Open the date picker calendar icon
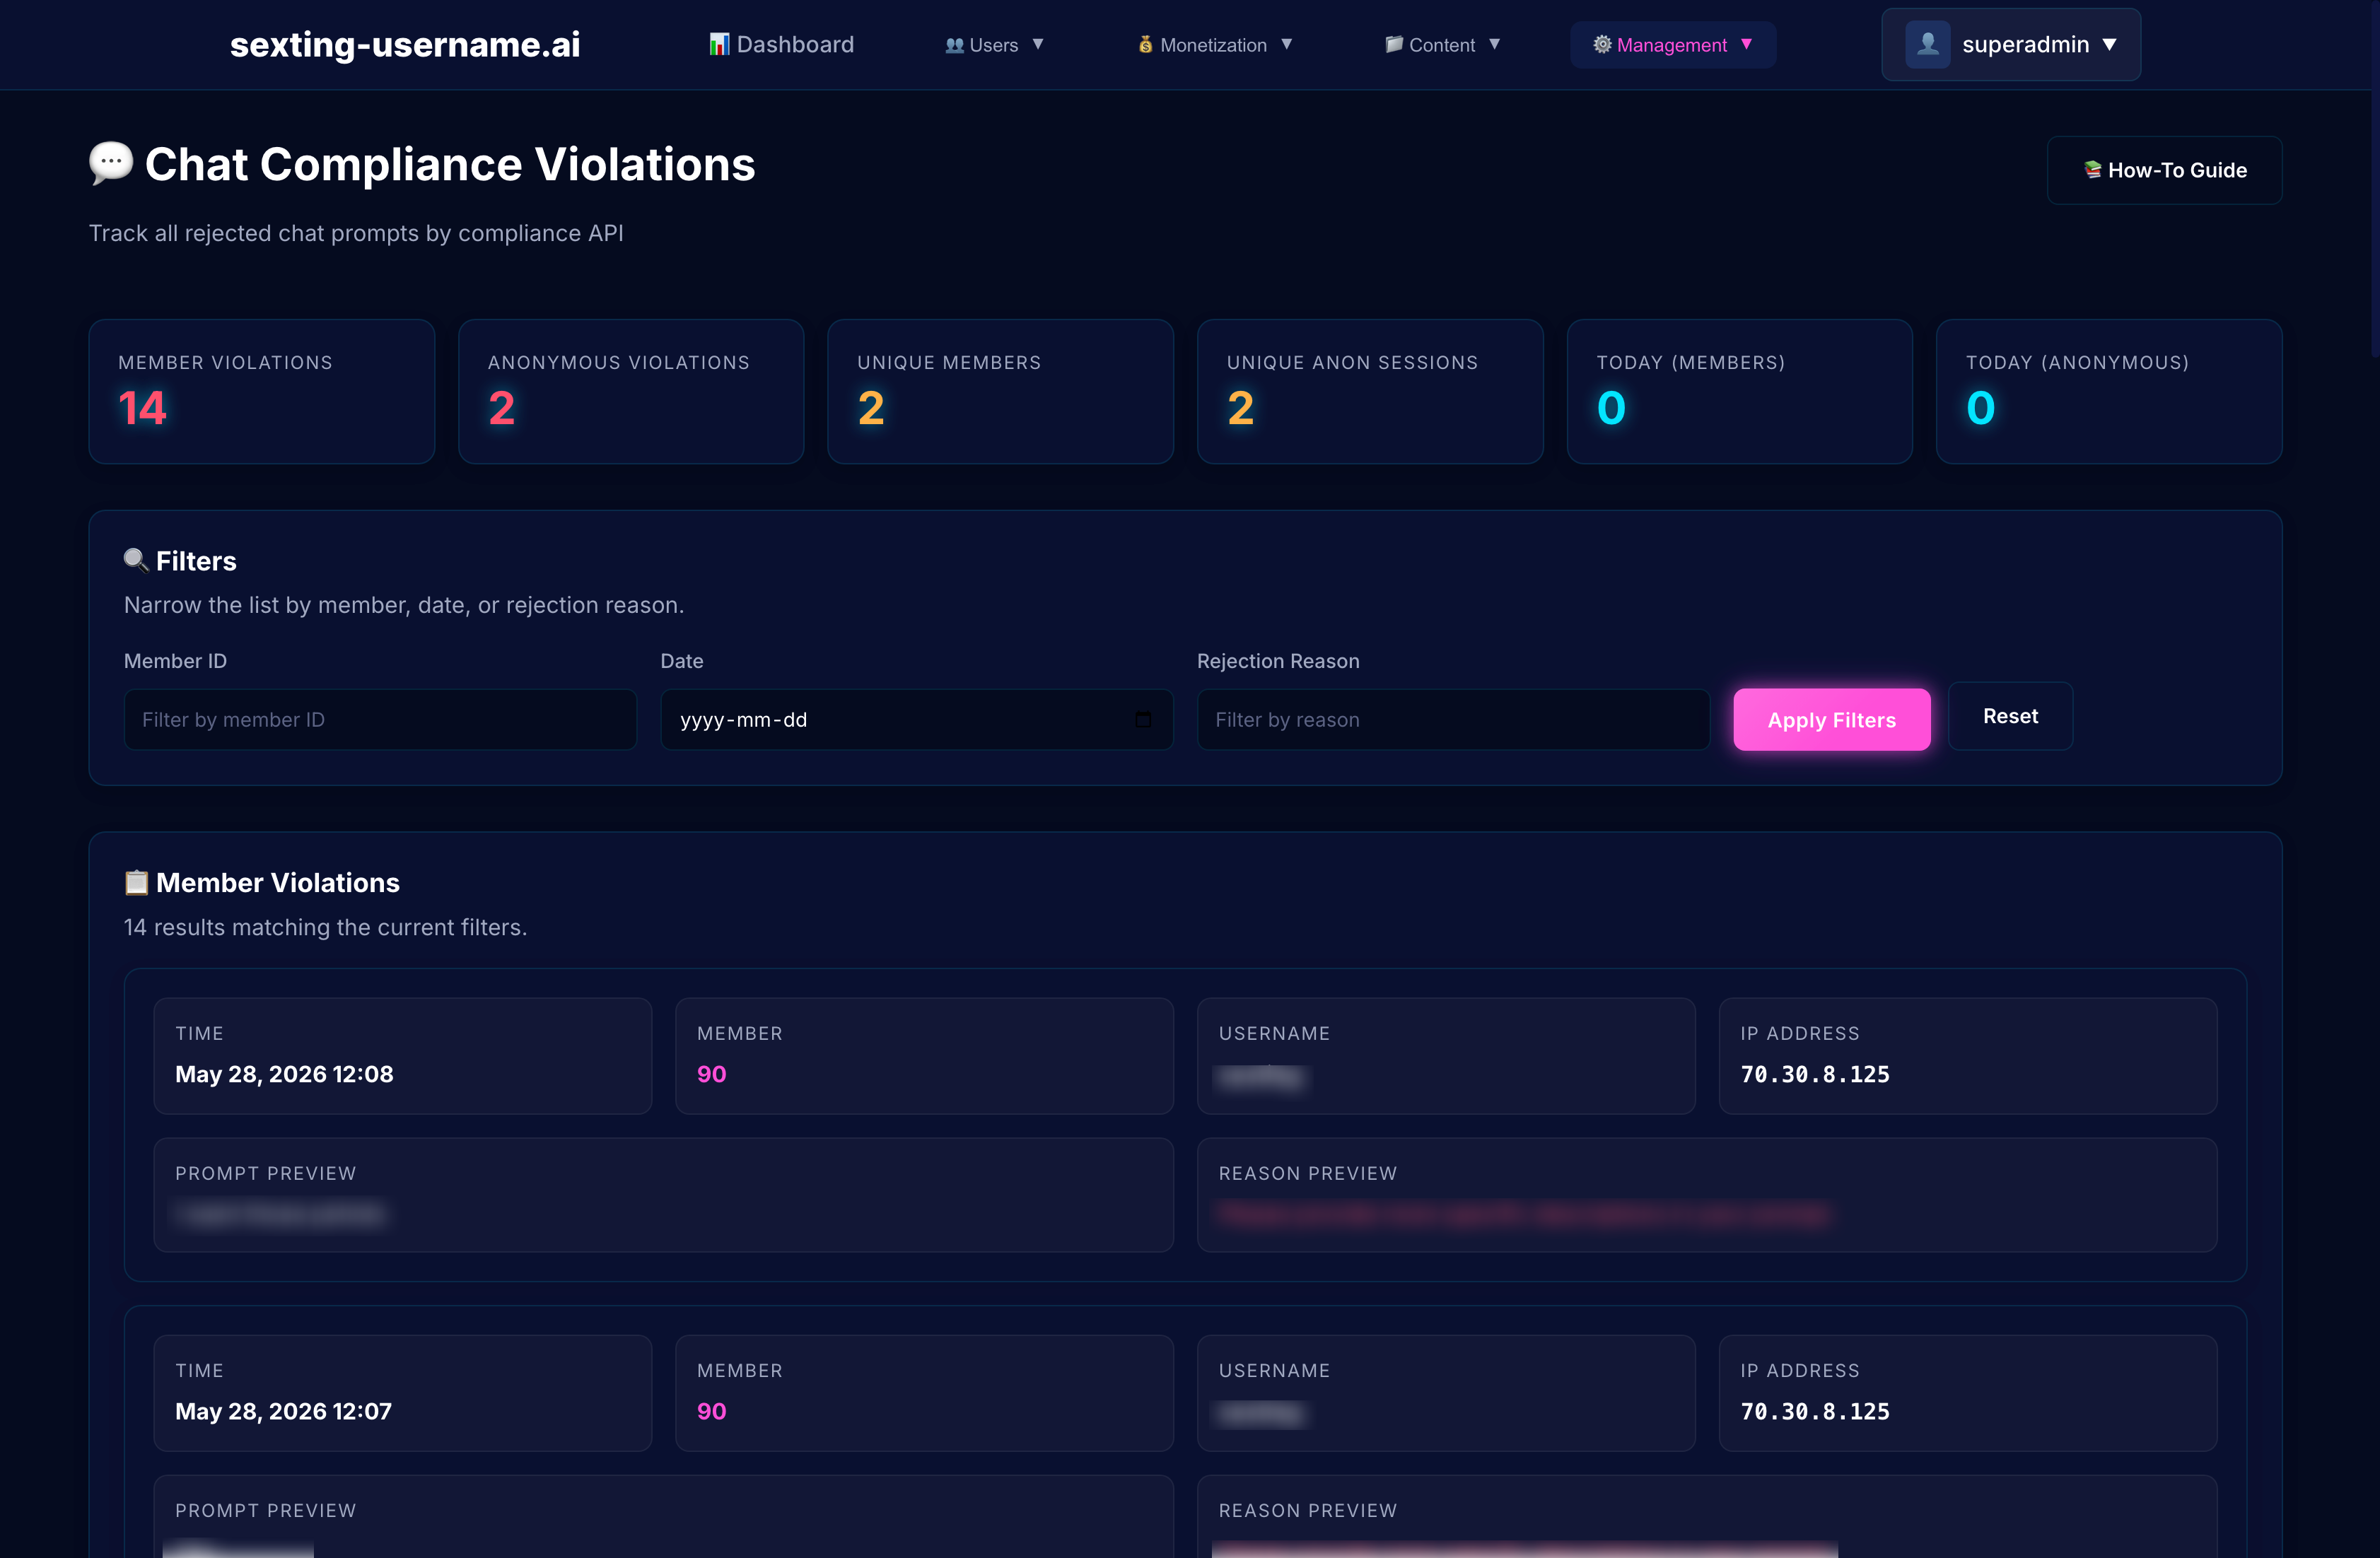 [1143, 719]
